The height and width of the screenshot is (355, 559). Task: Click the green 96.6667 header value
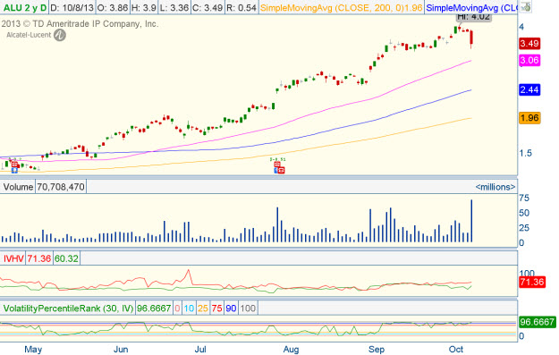pyautogui.click(x=154, y=308)
